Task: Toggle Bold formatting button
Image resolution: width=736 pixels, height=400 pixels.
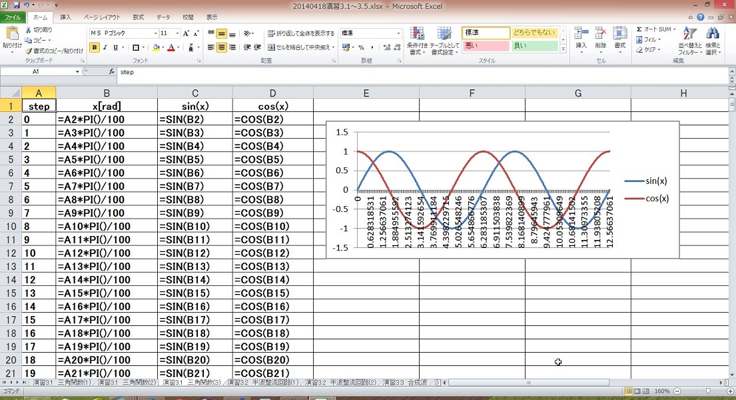Action: (x=95, y=47)
